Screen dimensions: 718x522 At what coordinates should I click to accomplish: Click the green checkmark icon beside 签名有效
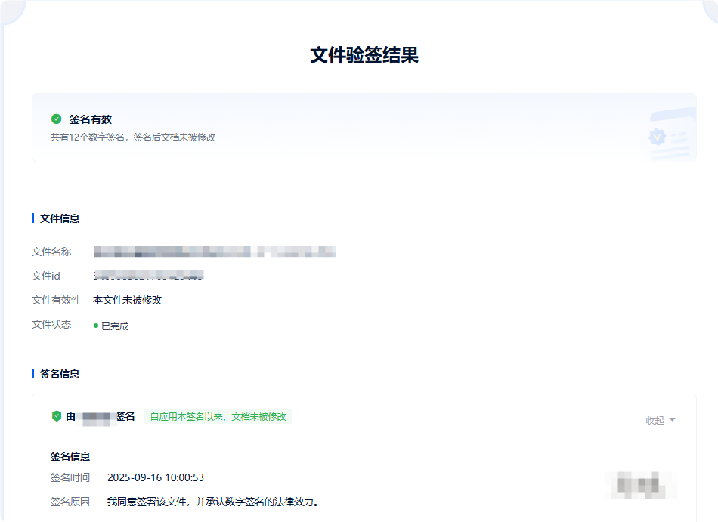click(56, 119)
